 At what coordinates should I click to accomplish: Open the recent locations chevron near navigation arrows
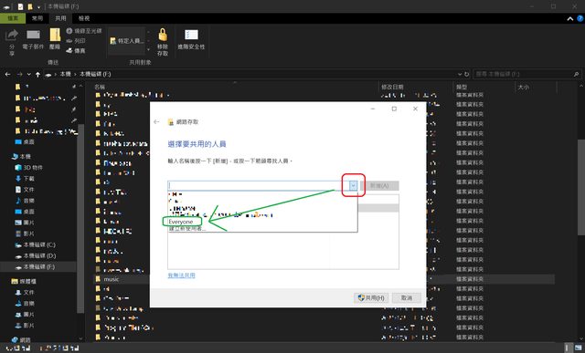click(x=28, y=75)
